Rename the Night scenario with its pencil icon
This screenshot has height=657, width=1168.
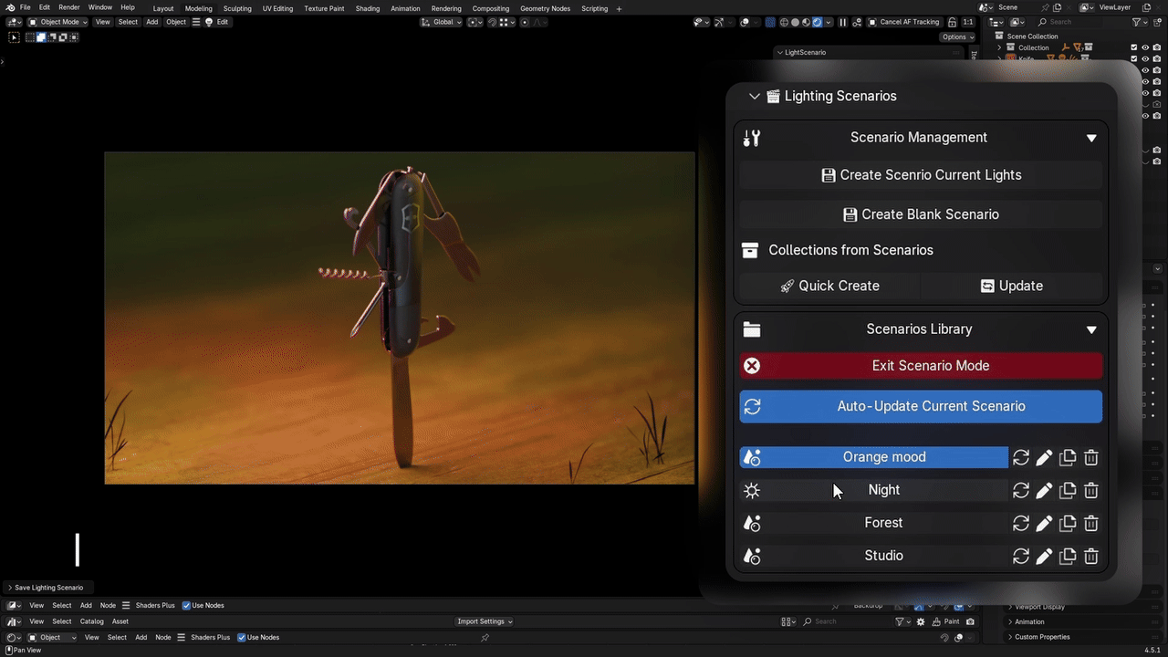1044,490
